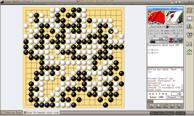The height and width of the screenshot is (116, 194).
Task: Click the Ask a help button
Action: pos(157,113)
